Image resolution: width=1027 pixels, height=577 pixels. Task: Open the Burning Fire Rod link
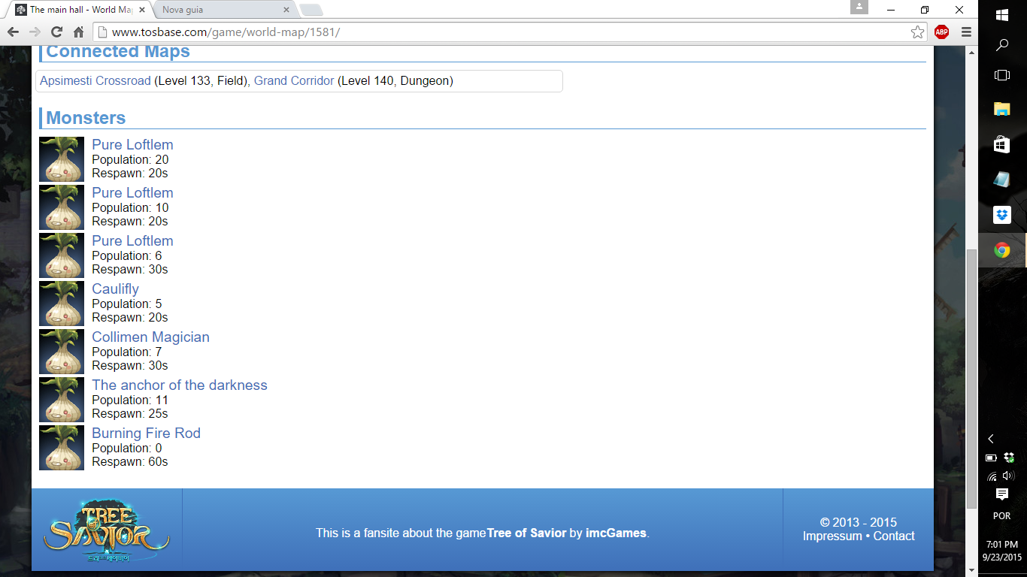click(x=146, y=434)
